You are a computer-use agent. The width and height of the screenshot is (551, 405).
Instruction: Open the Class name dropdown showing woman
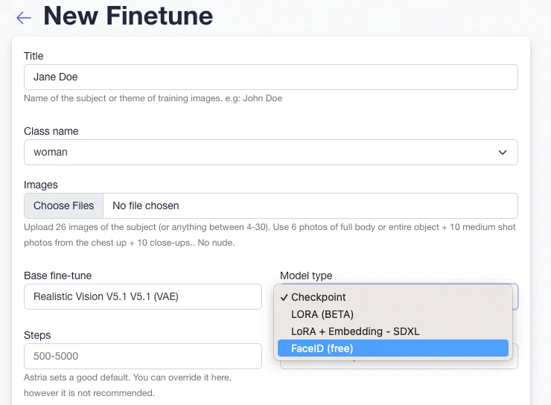(x=270, y=152)
